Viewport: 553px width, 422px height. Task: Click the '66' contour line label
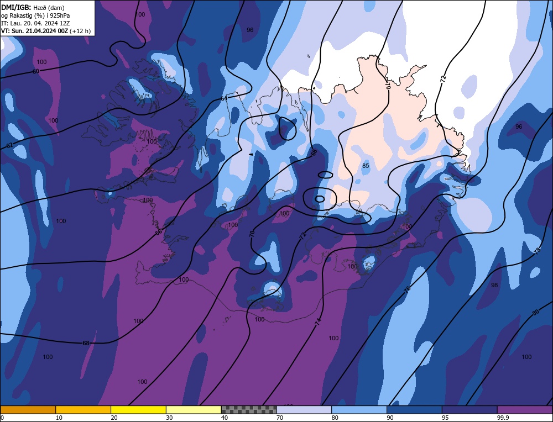159,232
